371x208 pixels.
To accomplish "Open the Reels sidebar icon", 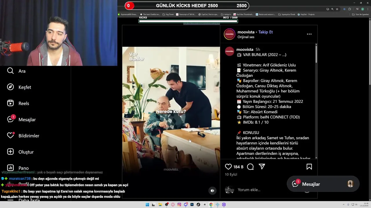I will (x=10, y=103).
